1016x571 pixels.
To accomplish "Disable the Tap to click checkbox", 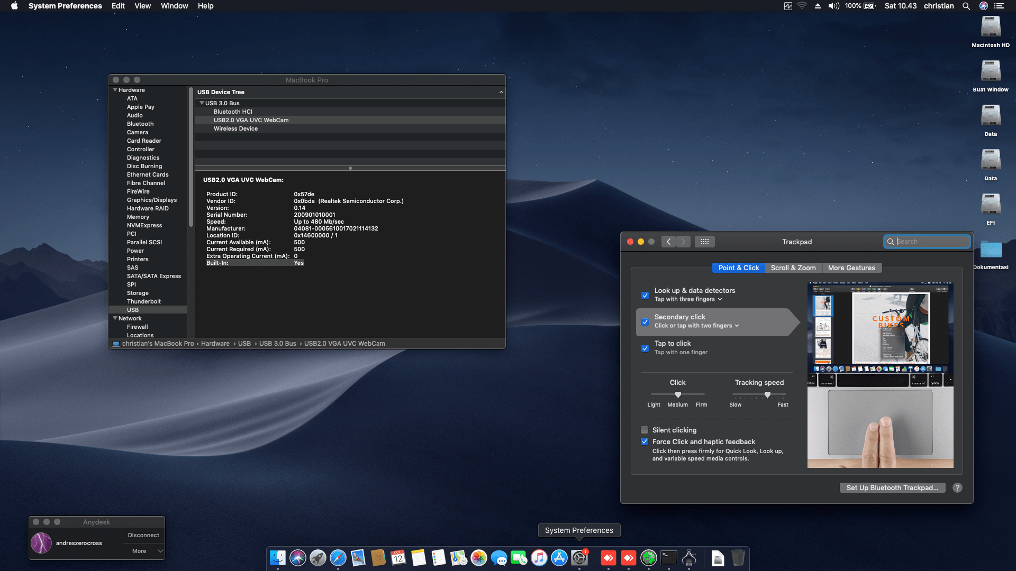I will [645, 348].
